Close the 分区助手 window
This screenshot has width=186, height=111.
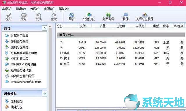coord(181,2)
